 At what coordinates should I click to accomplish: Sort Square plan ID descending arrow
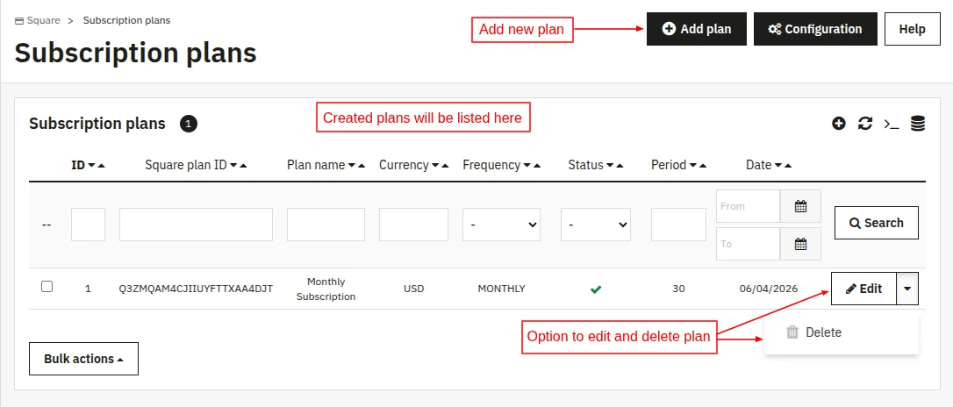pyautogui.click(x=233, y=165)
